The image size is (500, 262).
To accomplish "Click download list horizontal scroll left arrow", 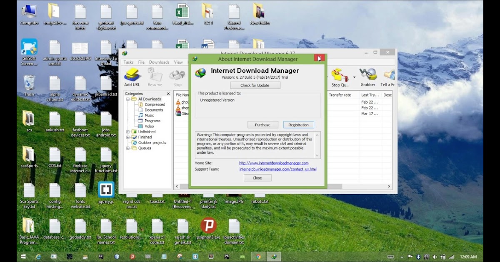I will tap(177, 187).
